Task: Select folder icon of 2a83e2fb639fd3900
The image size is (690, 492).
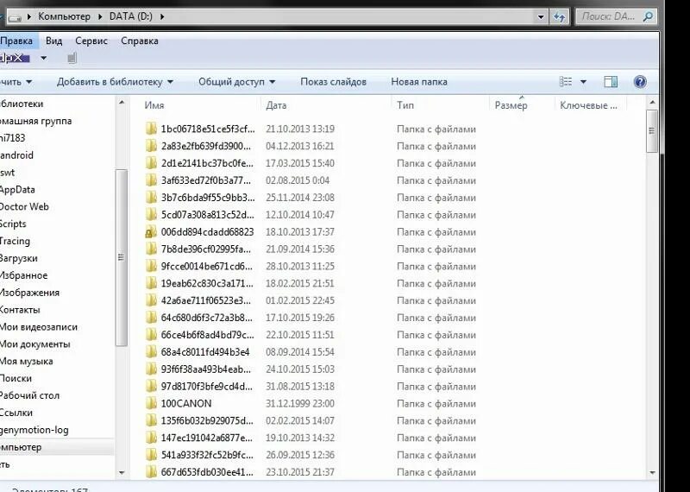Action: point(151,146)
